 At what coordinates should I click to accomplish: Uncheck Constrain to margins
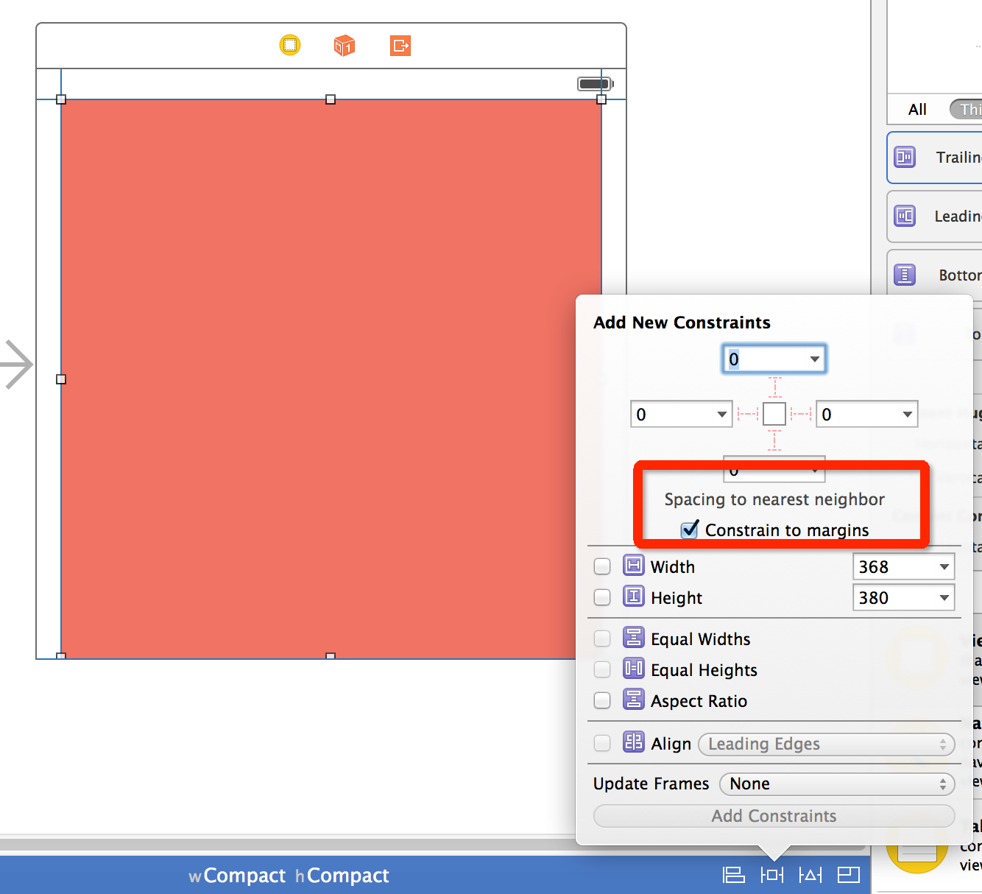tap(689, 529)
